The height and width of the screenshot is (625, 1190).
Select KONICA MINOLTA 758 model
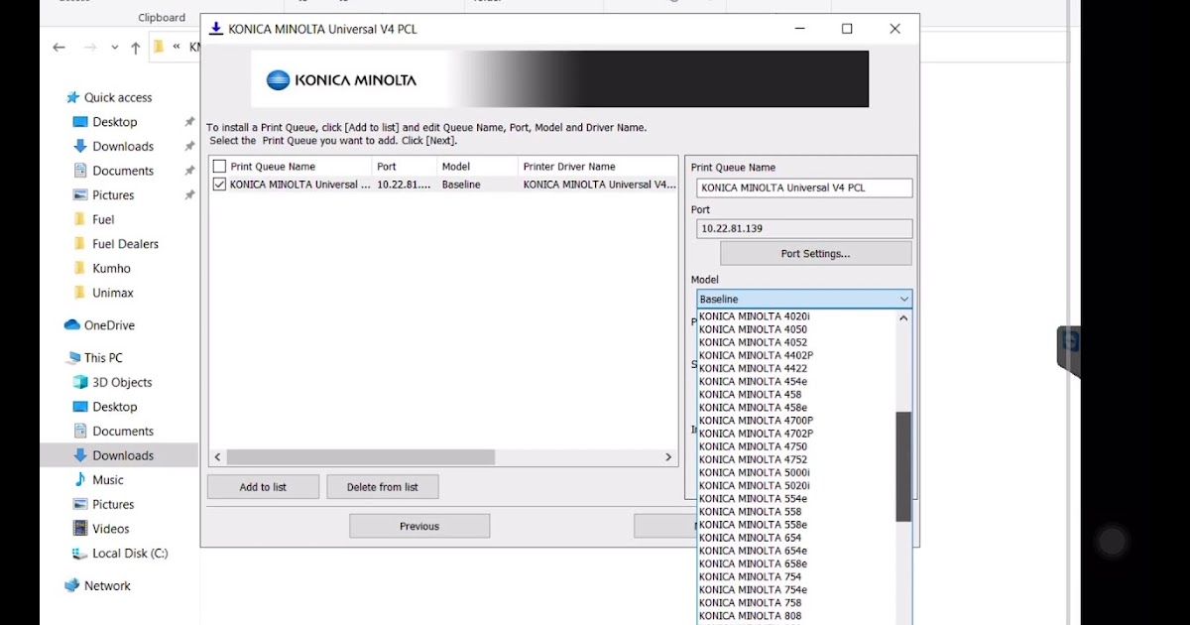point(750,602)
